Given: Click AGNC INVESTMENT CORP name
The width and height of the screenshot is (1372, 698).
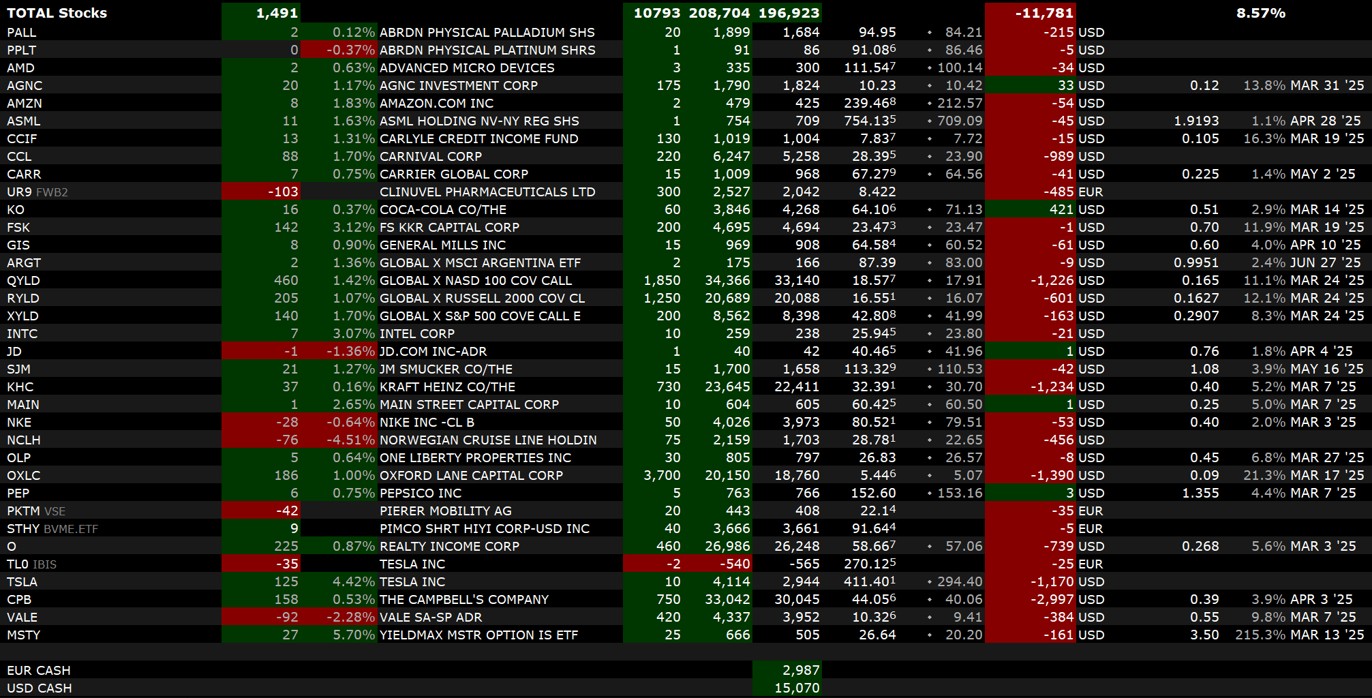Looking at the screenshot, I should [x=459, y=85].
